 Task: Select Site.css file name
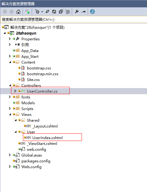(x=33, y=80)
